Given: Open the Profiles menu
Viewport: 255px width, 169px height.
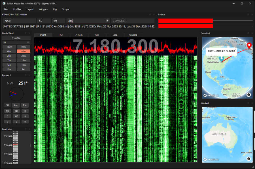Looking at the screenshot, I should 17,9.
